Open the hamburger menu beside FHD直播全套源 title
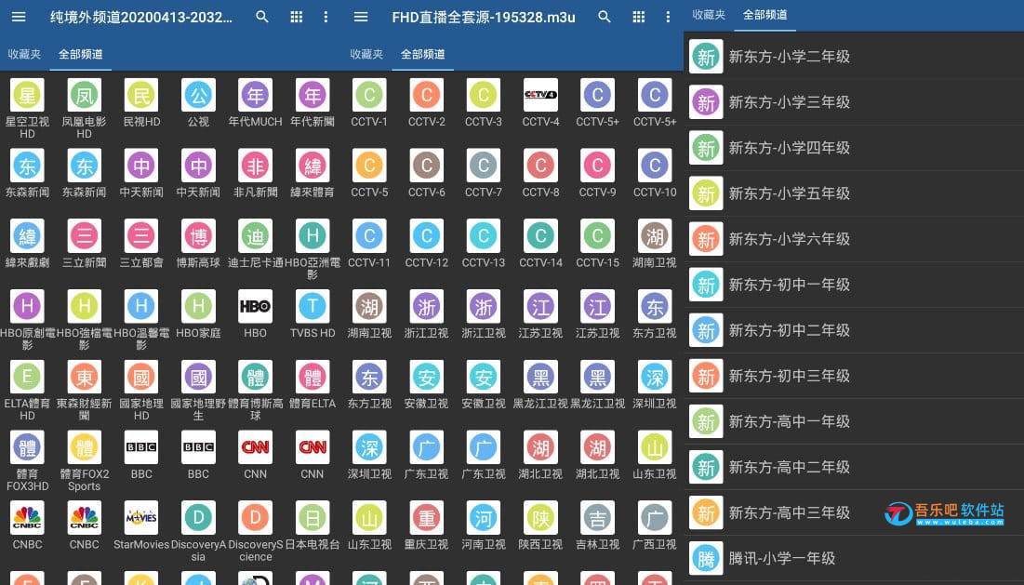 [361, 17]
